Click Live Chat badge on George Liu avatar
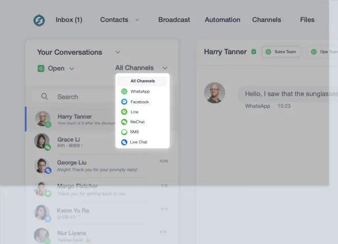 tap(48, 170)
